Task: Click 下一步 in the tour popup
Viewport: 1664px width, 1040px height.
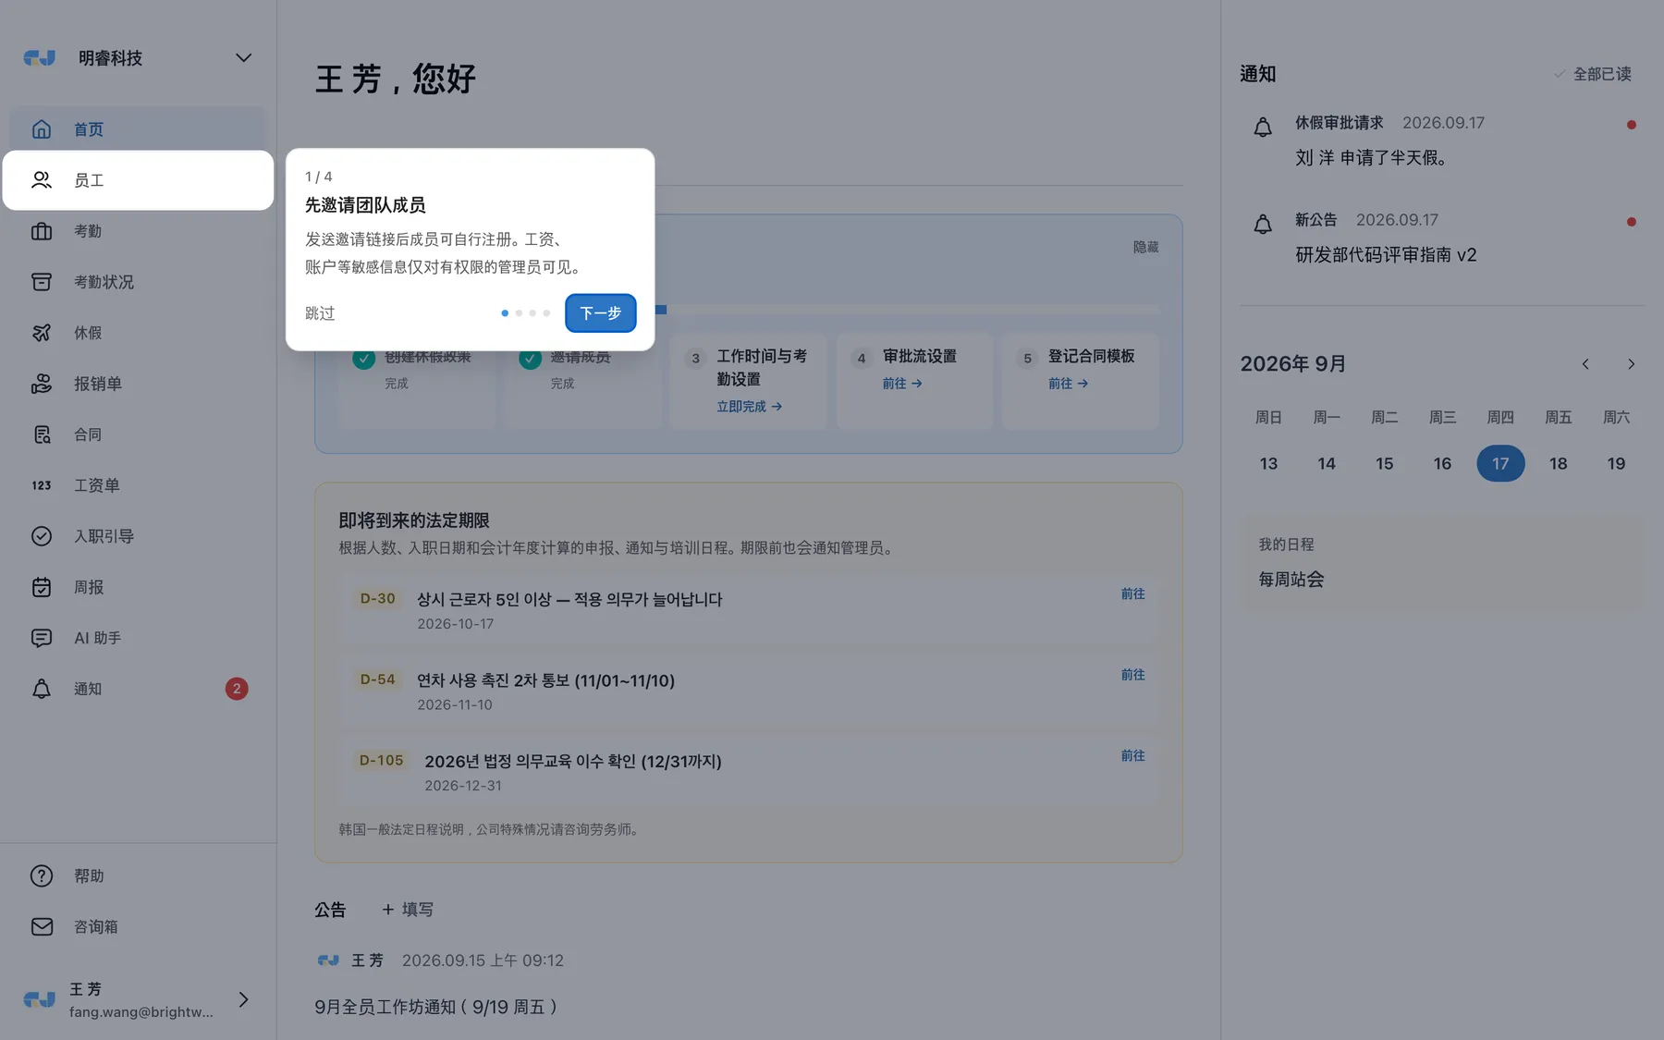Action: tap(600, 313)
